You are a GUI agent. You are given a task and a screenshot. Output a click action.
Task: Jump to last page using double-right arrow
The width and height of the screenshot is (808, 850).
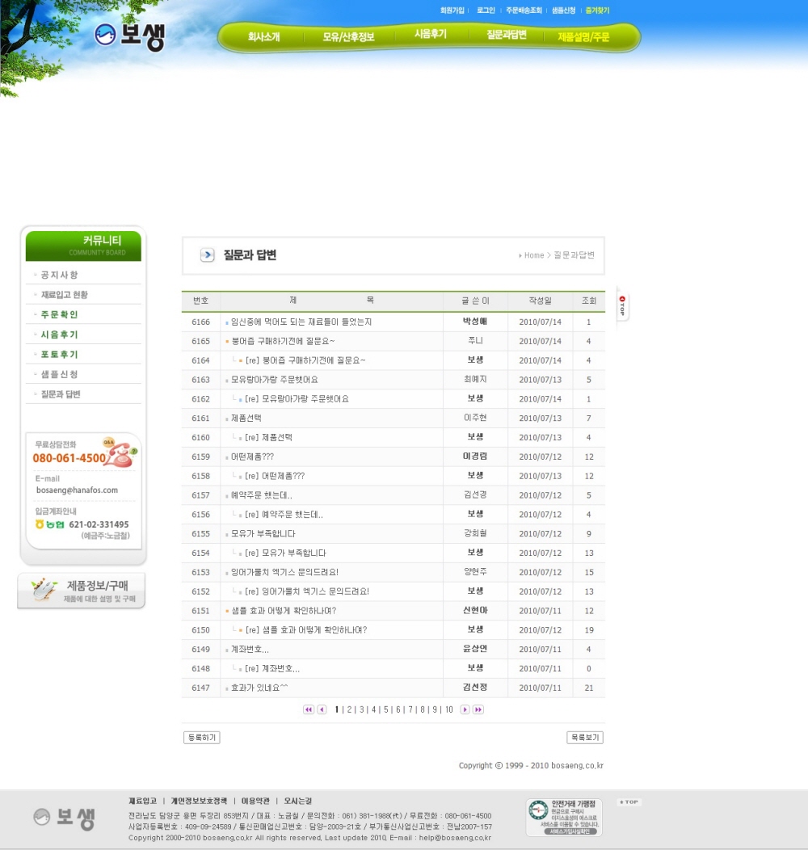478,709
